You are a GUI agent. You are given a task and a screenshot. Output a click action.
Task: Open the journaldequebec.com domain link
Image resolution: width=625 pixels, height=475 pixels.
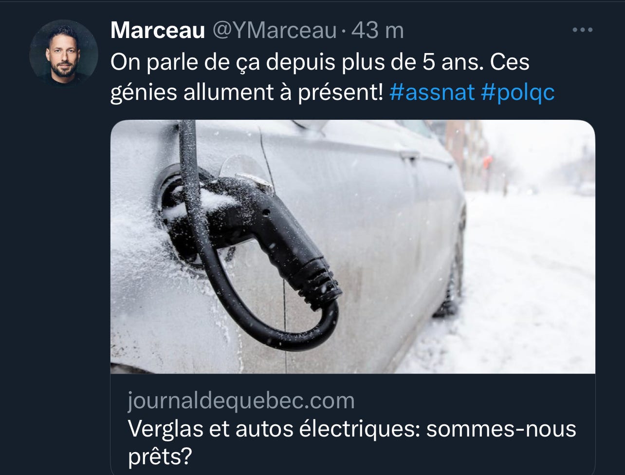[x=241, y=401]
